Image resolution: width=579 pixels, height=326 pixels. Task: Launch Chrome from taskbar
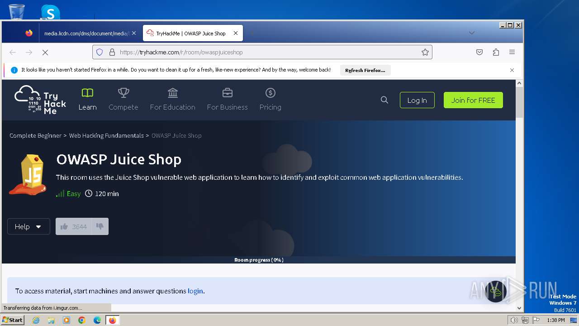point(82,320)
